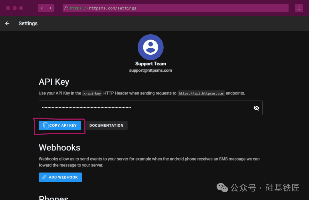Click the Webhooks heading
Viewport: 309px width, 200px height.
(60, 147)
